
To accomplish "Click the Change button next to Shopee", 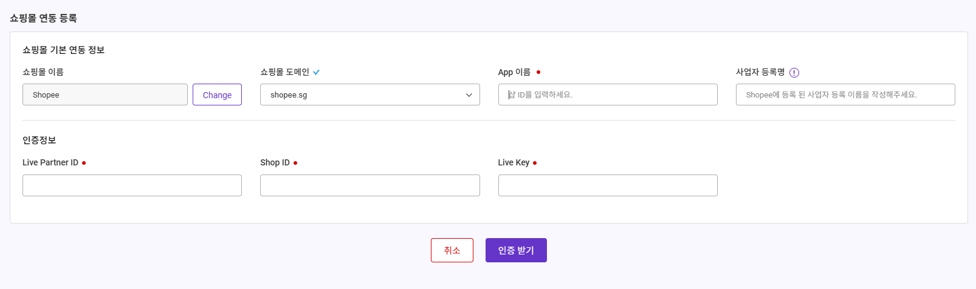I will click(x=217, y=95).
